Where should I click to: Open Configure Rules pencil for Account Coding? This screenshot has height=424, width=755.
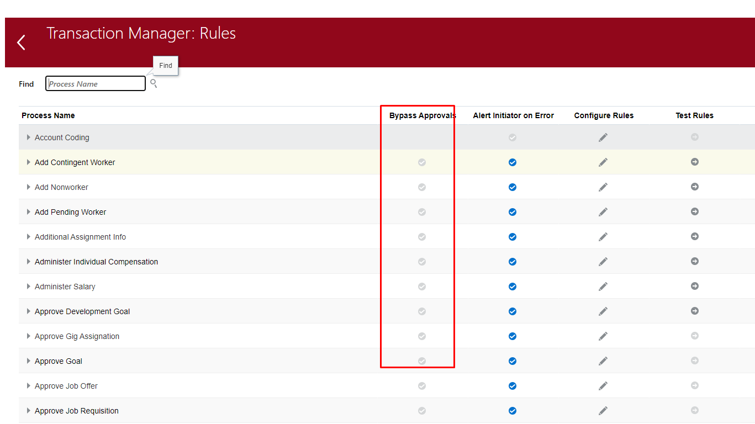click(x=603, y=137)
